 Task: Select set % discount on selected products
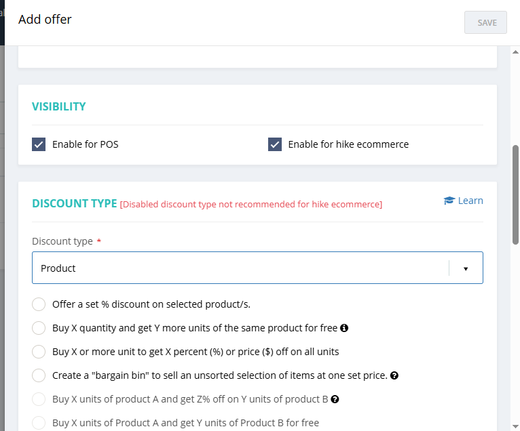click(39, 304)
